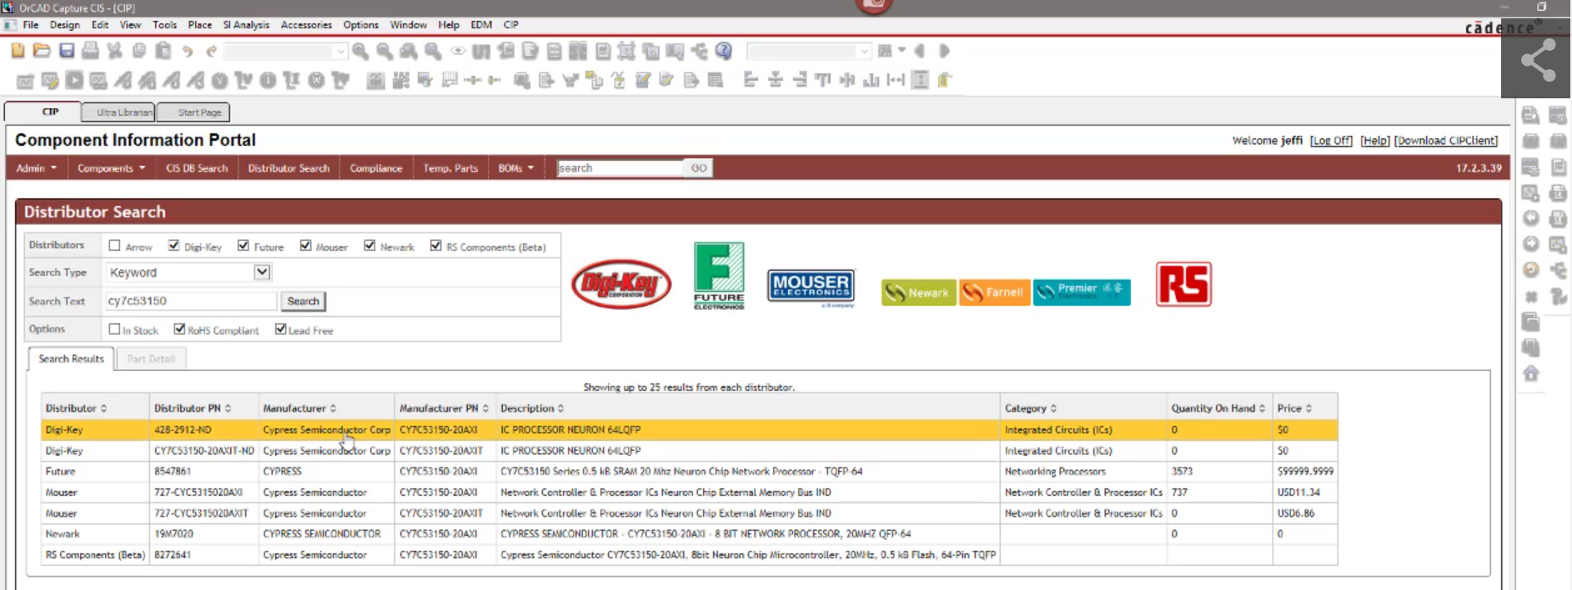Click the Align Right icon

tap(800, 81)
